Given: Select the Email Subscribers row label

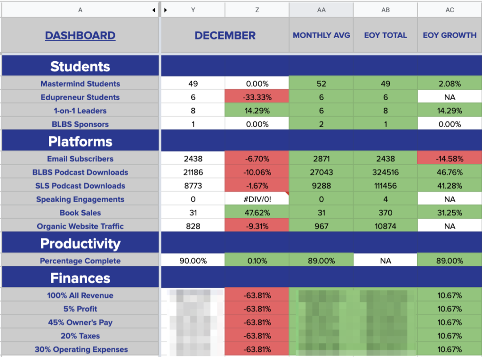Looking at the screenshot, I should click(80, 159).
